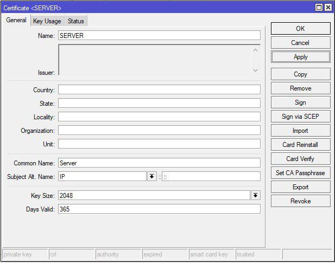Click the Key Size 2048 field
335x263 pixels.
coord(154,195)
